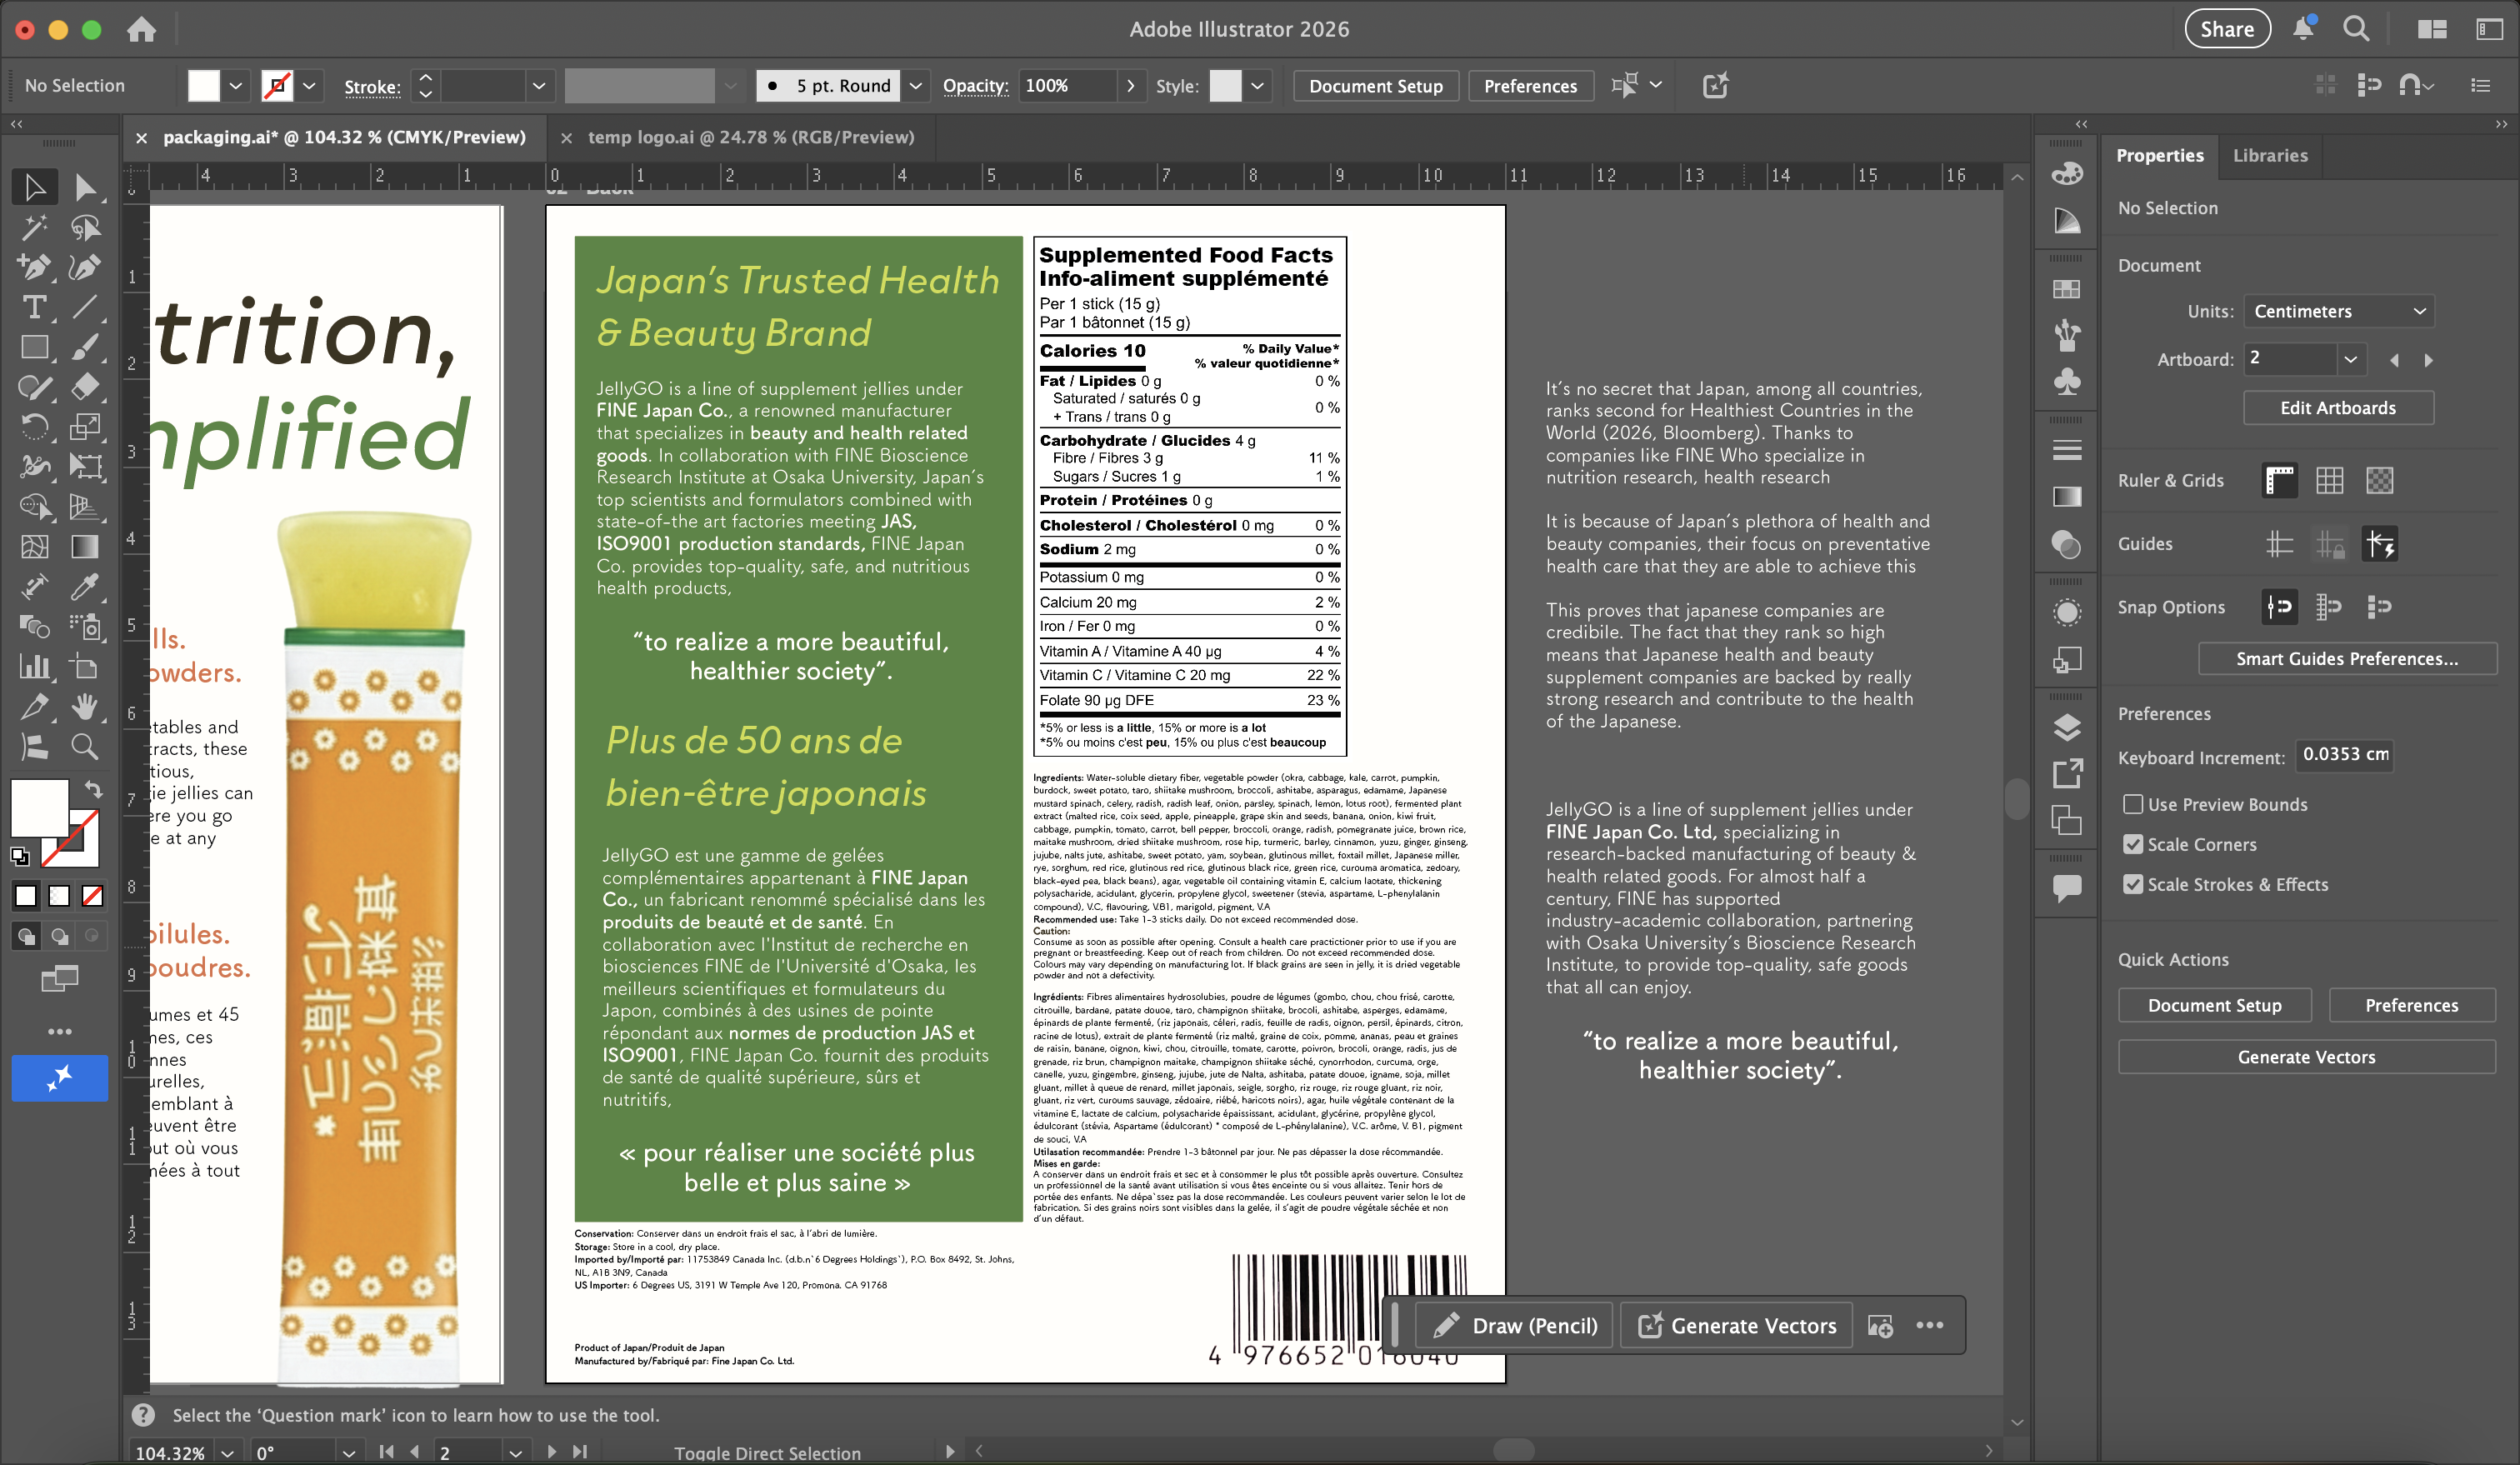This screenshot has height=1465, width=2520.
Task: Open the Layers panel icon
Action: tap(2066, 727)
